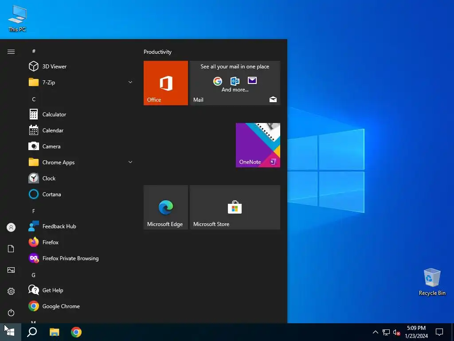Screen dimensions: 454x341
Task: Close Start menu via Windows Start button
Action: coord(11,332)
